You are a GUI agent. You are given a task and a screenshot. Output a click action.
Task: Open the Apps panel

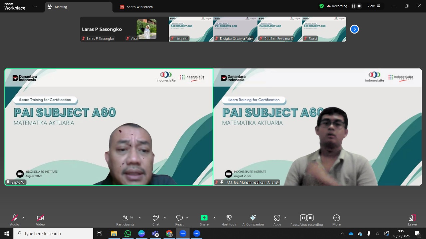pyautogui.click(x=277, y=220)
